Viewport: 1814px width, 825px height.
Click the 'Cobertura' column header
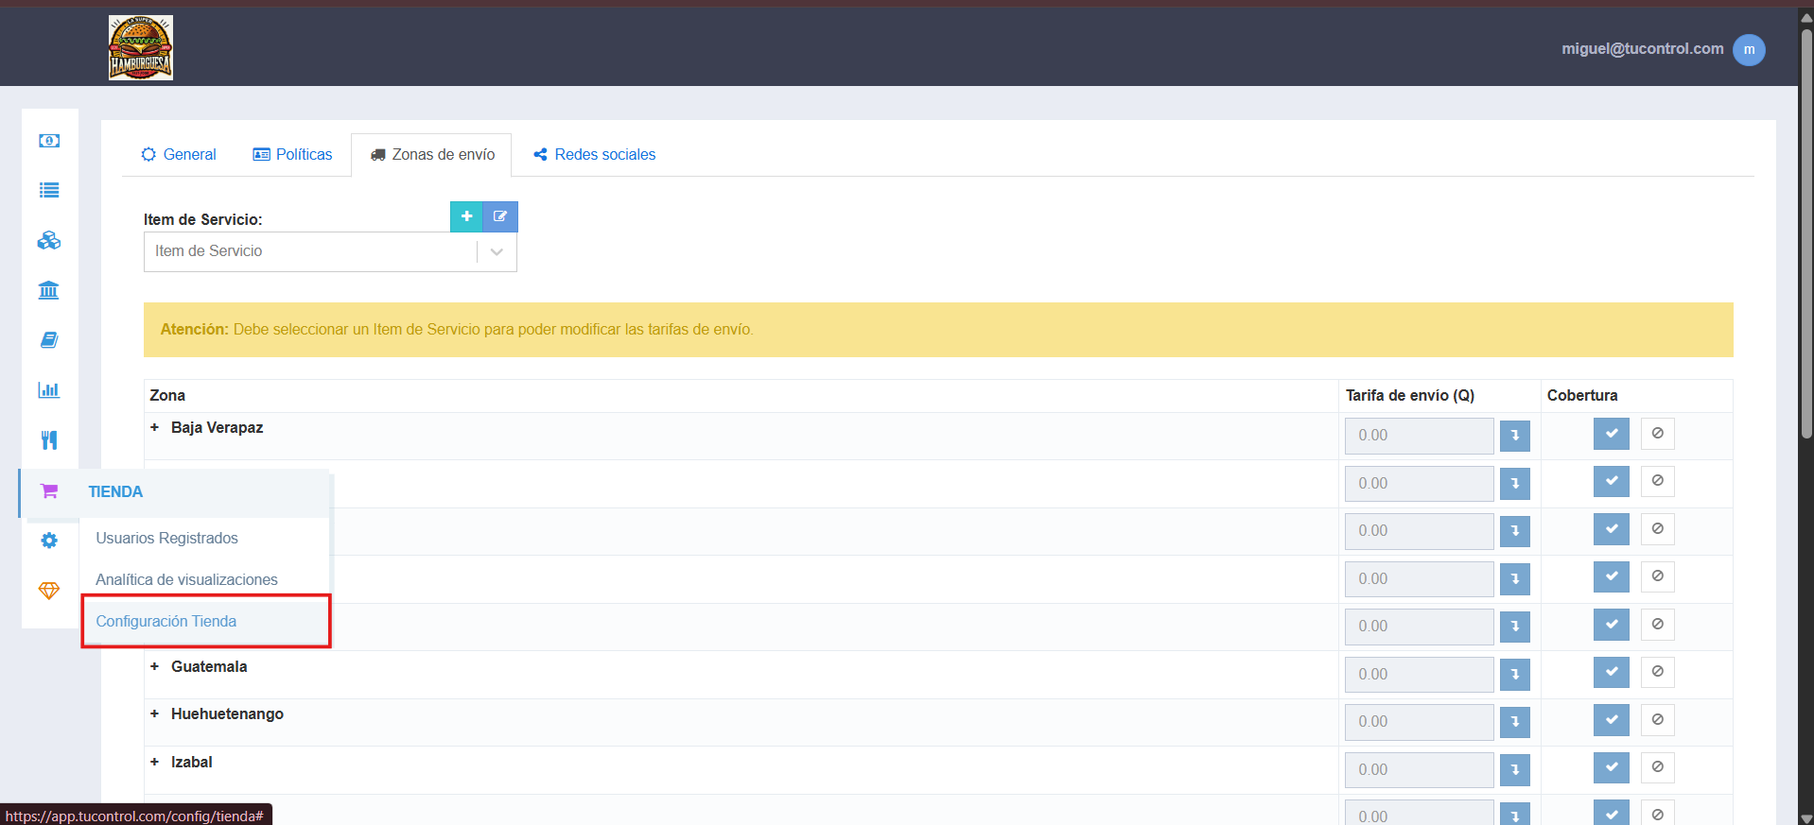(x=1582, y=395)
